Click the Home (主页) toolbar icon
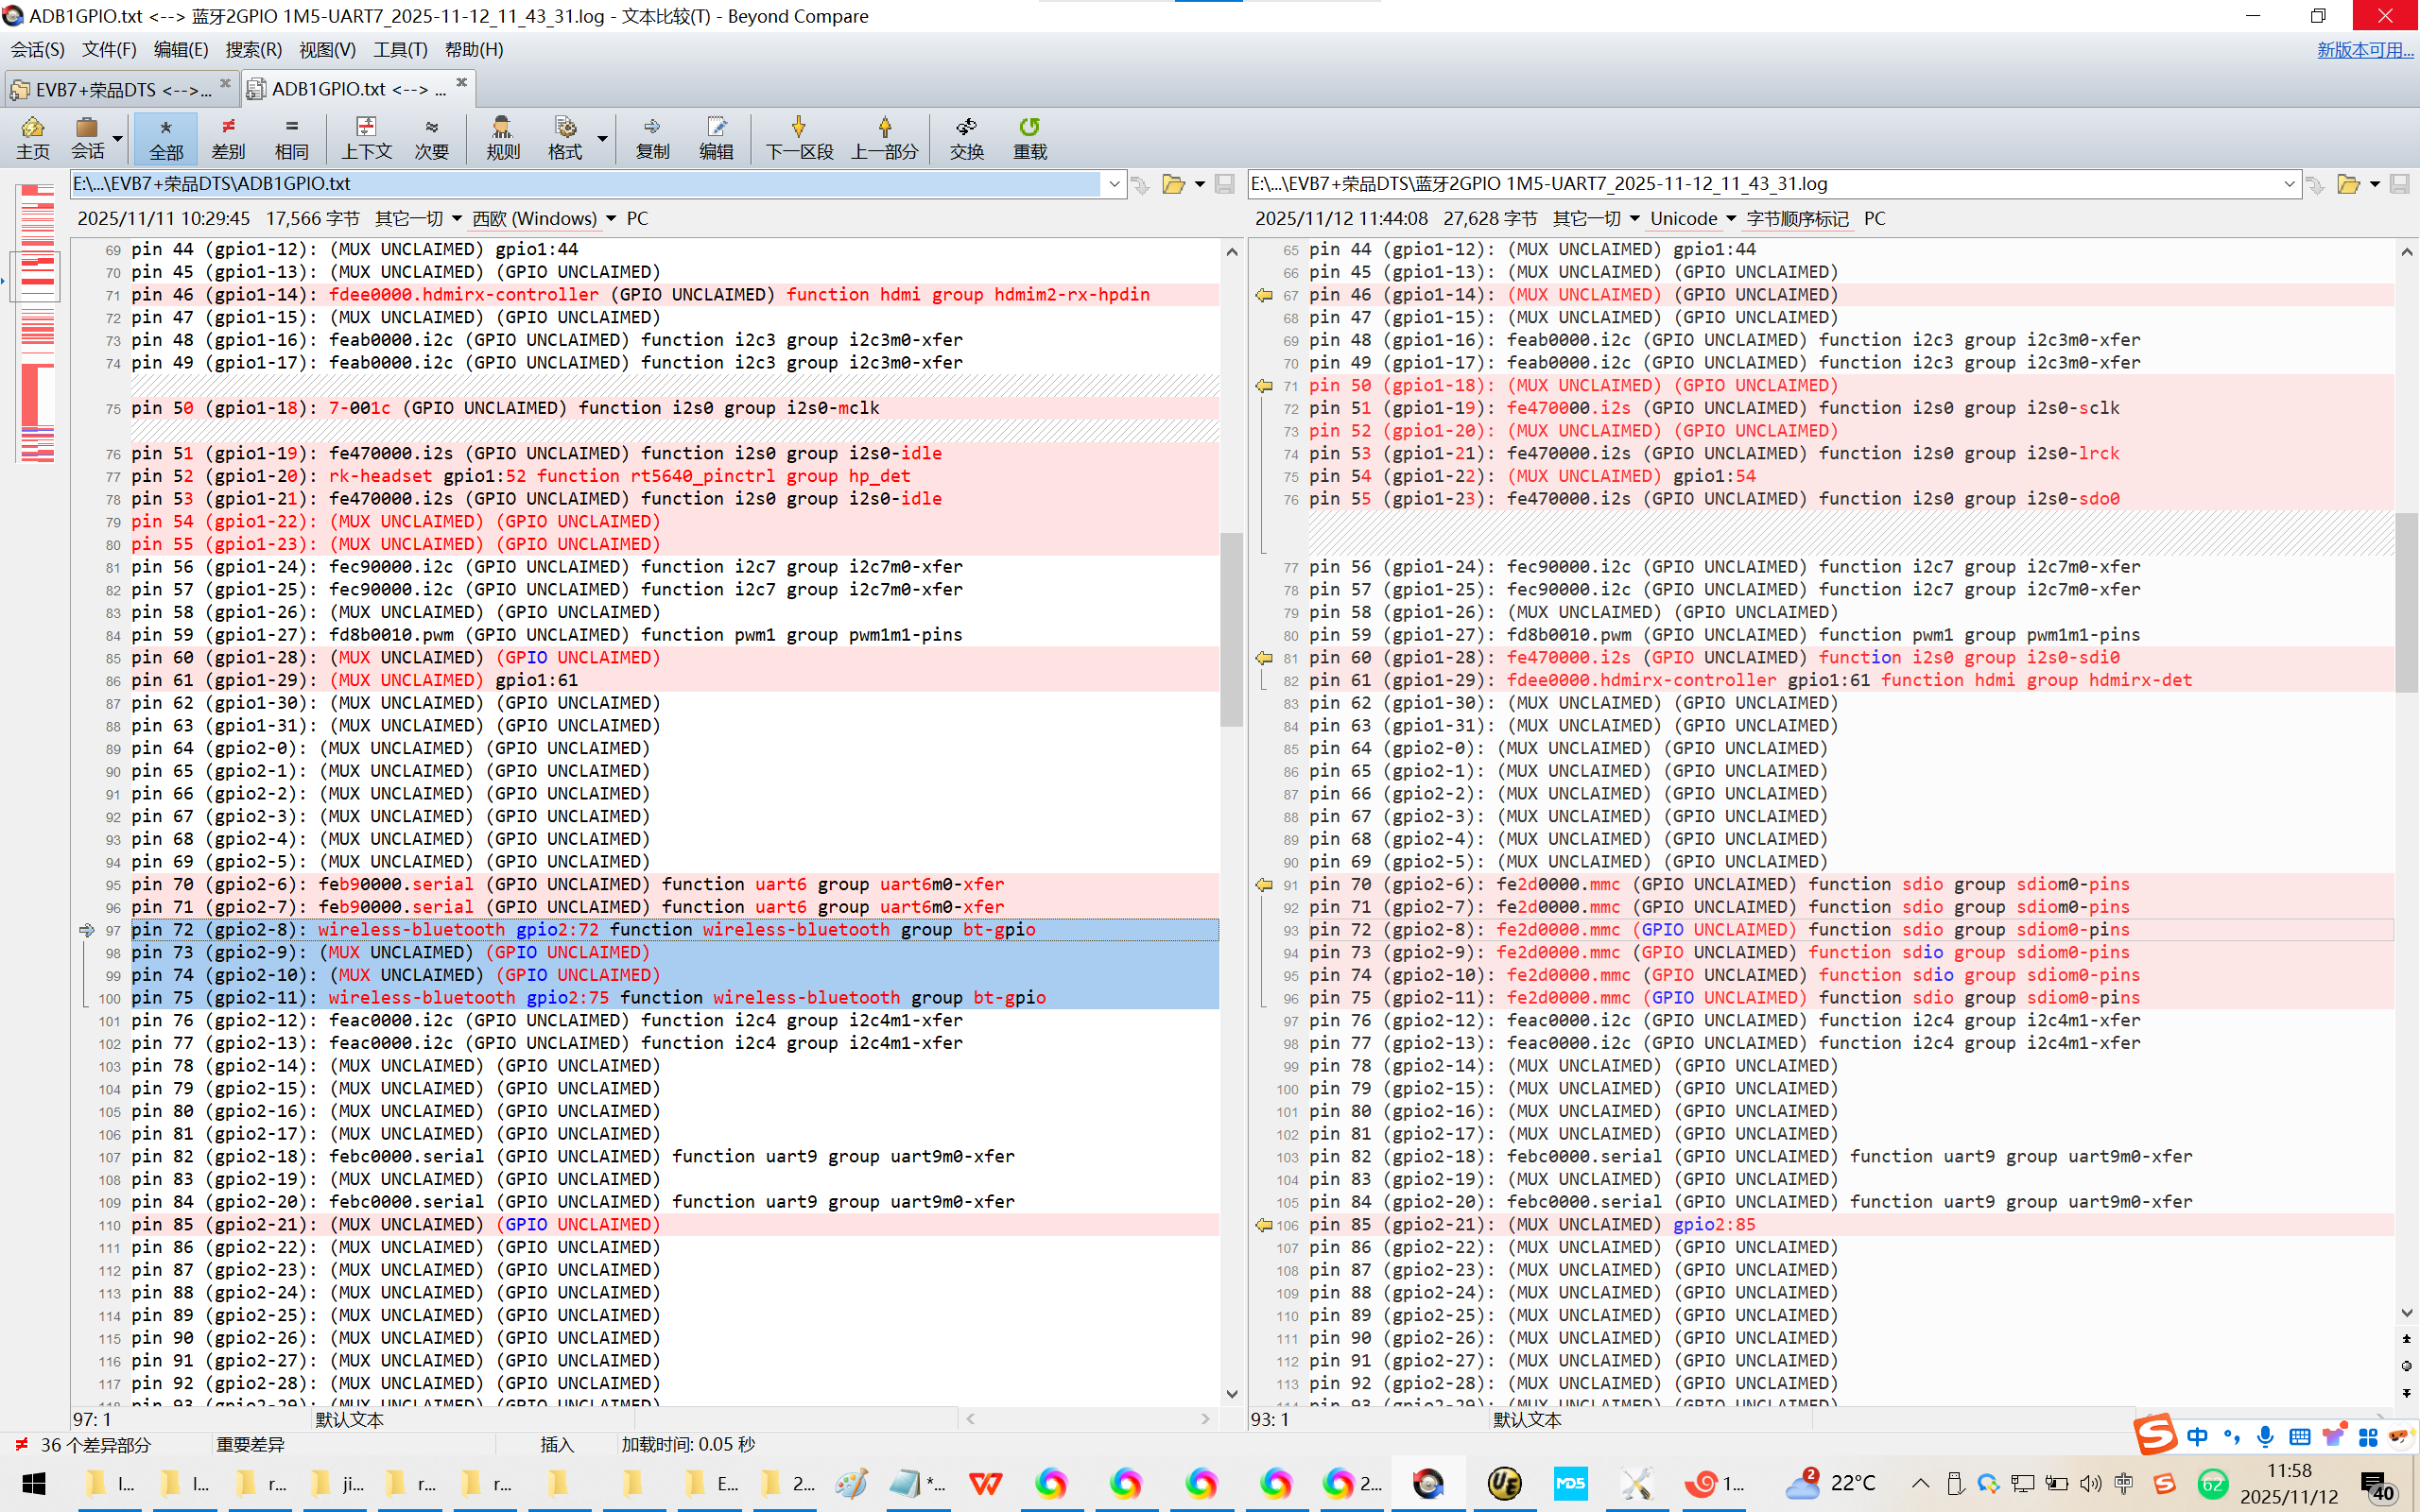The image size is (2420, 1512). 32,137
